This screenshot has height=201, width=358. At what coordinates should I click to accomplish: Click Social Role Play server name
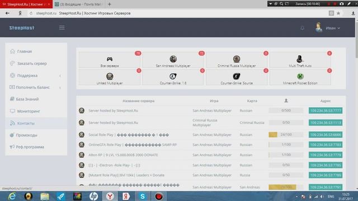tap(129, 135)
